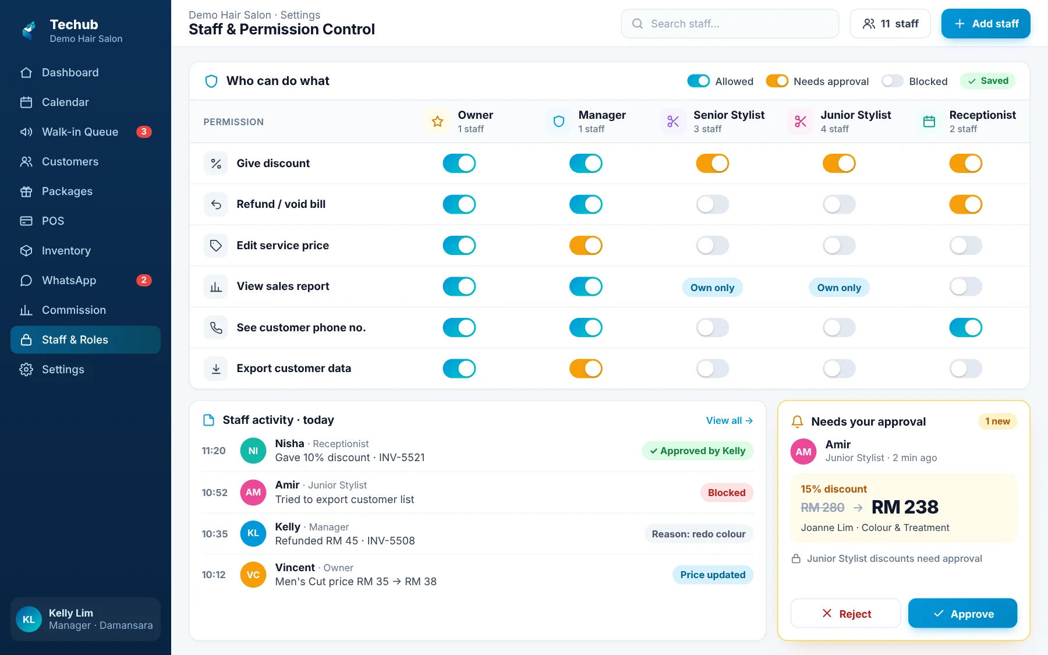This screenshot has width=1048, height=655.
Task: Click the Edit service price tag icon
Action: pos(216,246)
